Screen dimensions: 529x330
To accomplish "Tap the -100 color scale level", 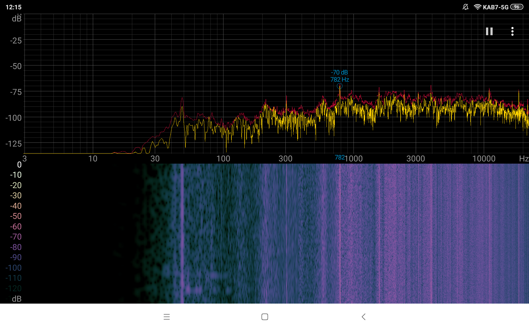I will [x=14, y=268].
